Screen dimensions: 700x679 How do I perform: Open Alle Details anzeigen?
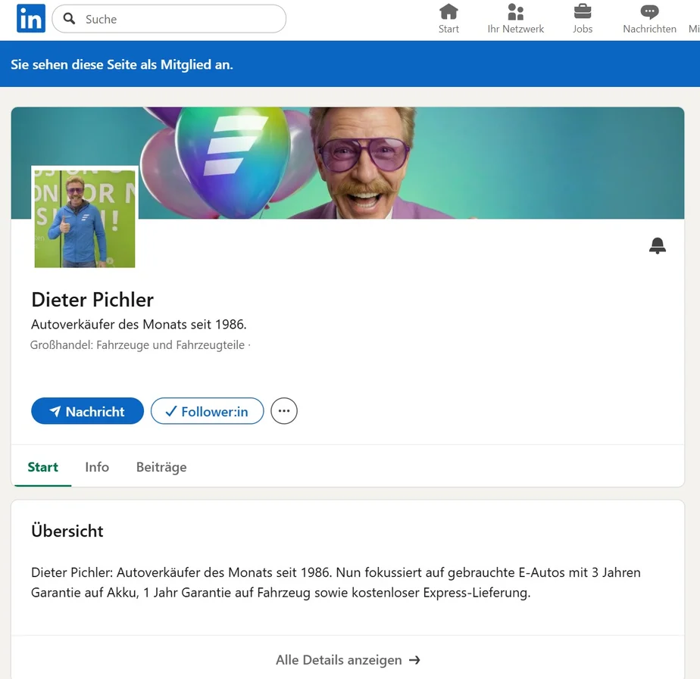pos(348,659)
